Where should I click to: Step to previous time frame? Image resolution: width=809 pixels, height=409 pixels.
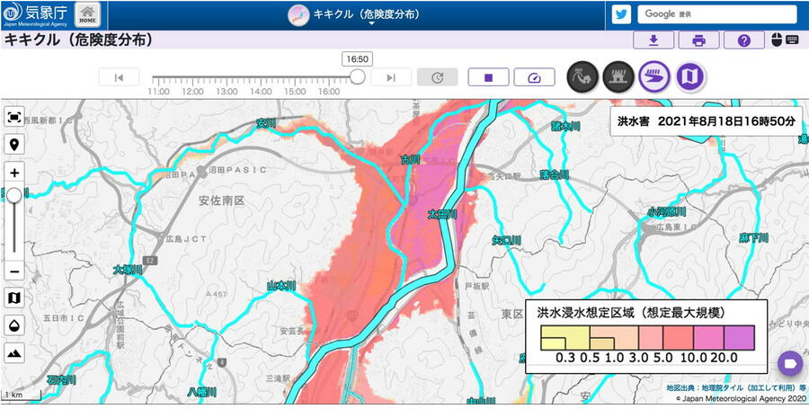tap(120, 77)
